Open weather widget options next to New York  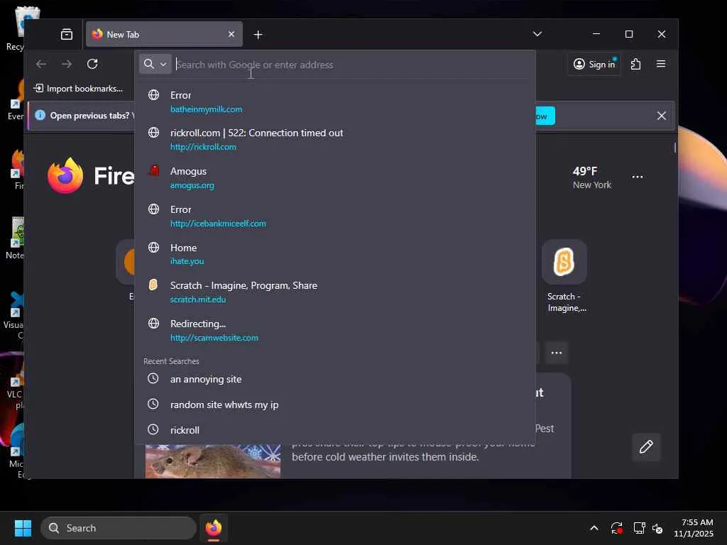(638, 177)
